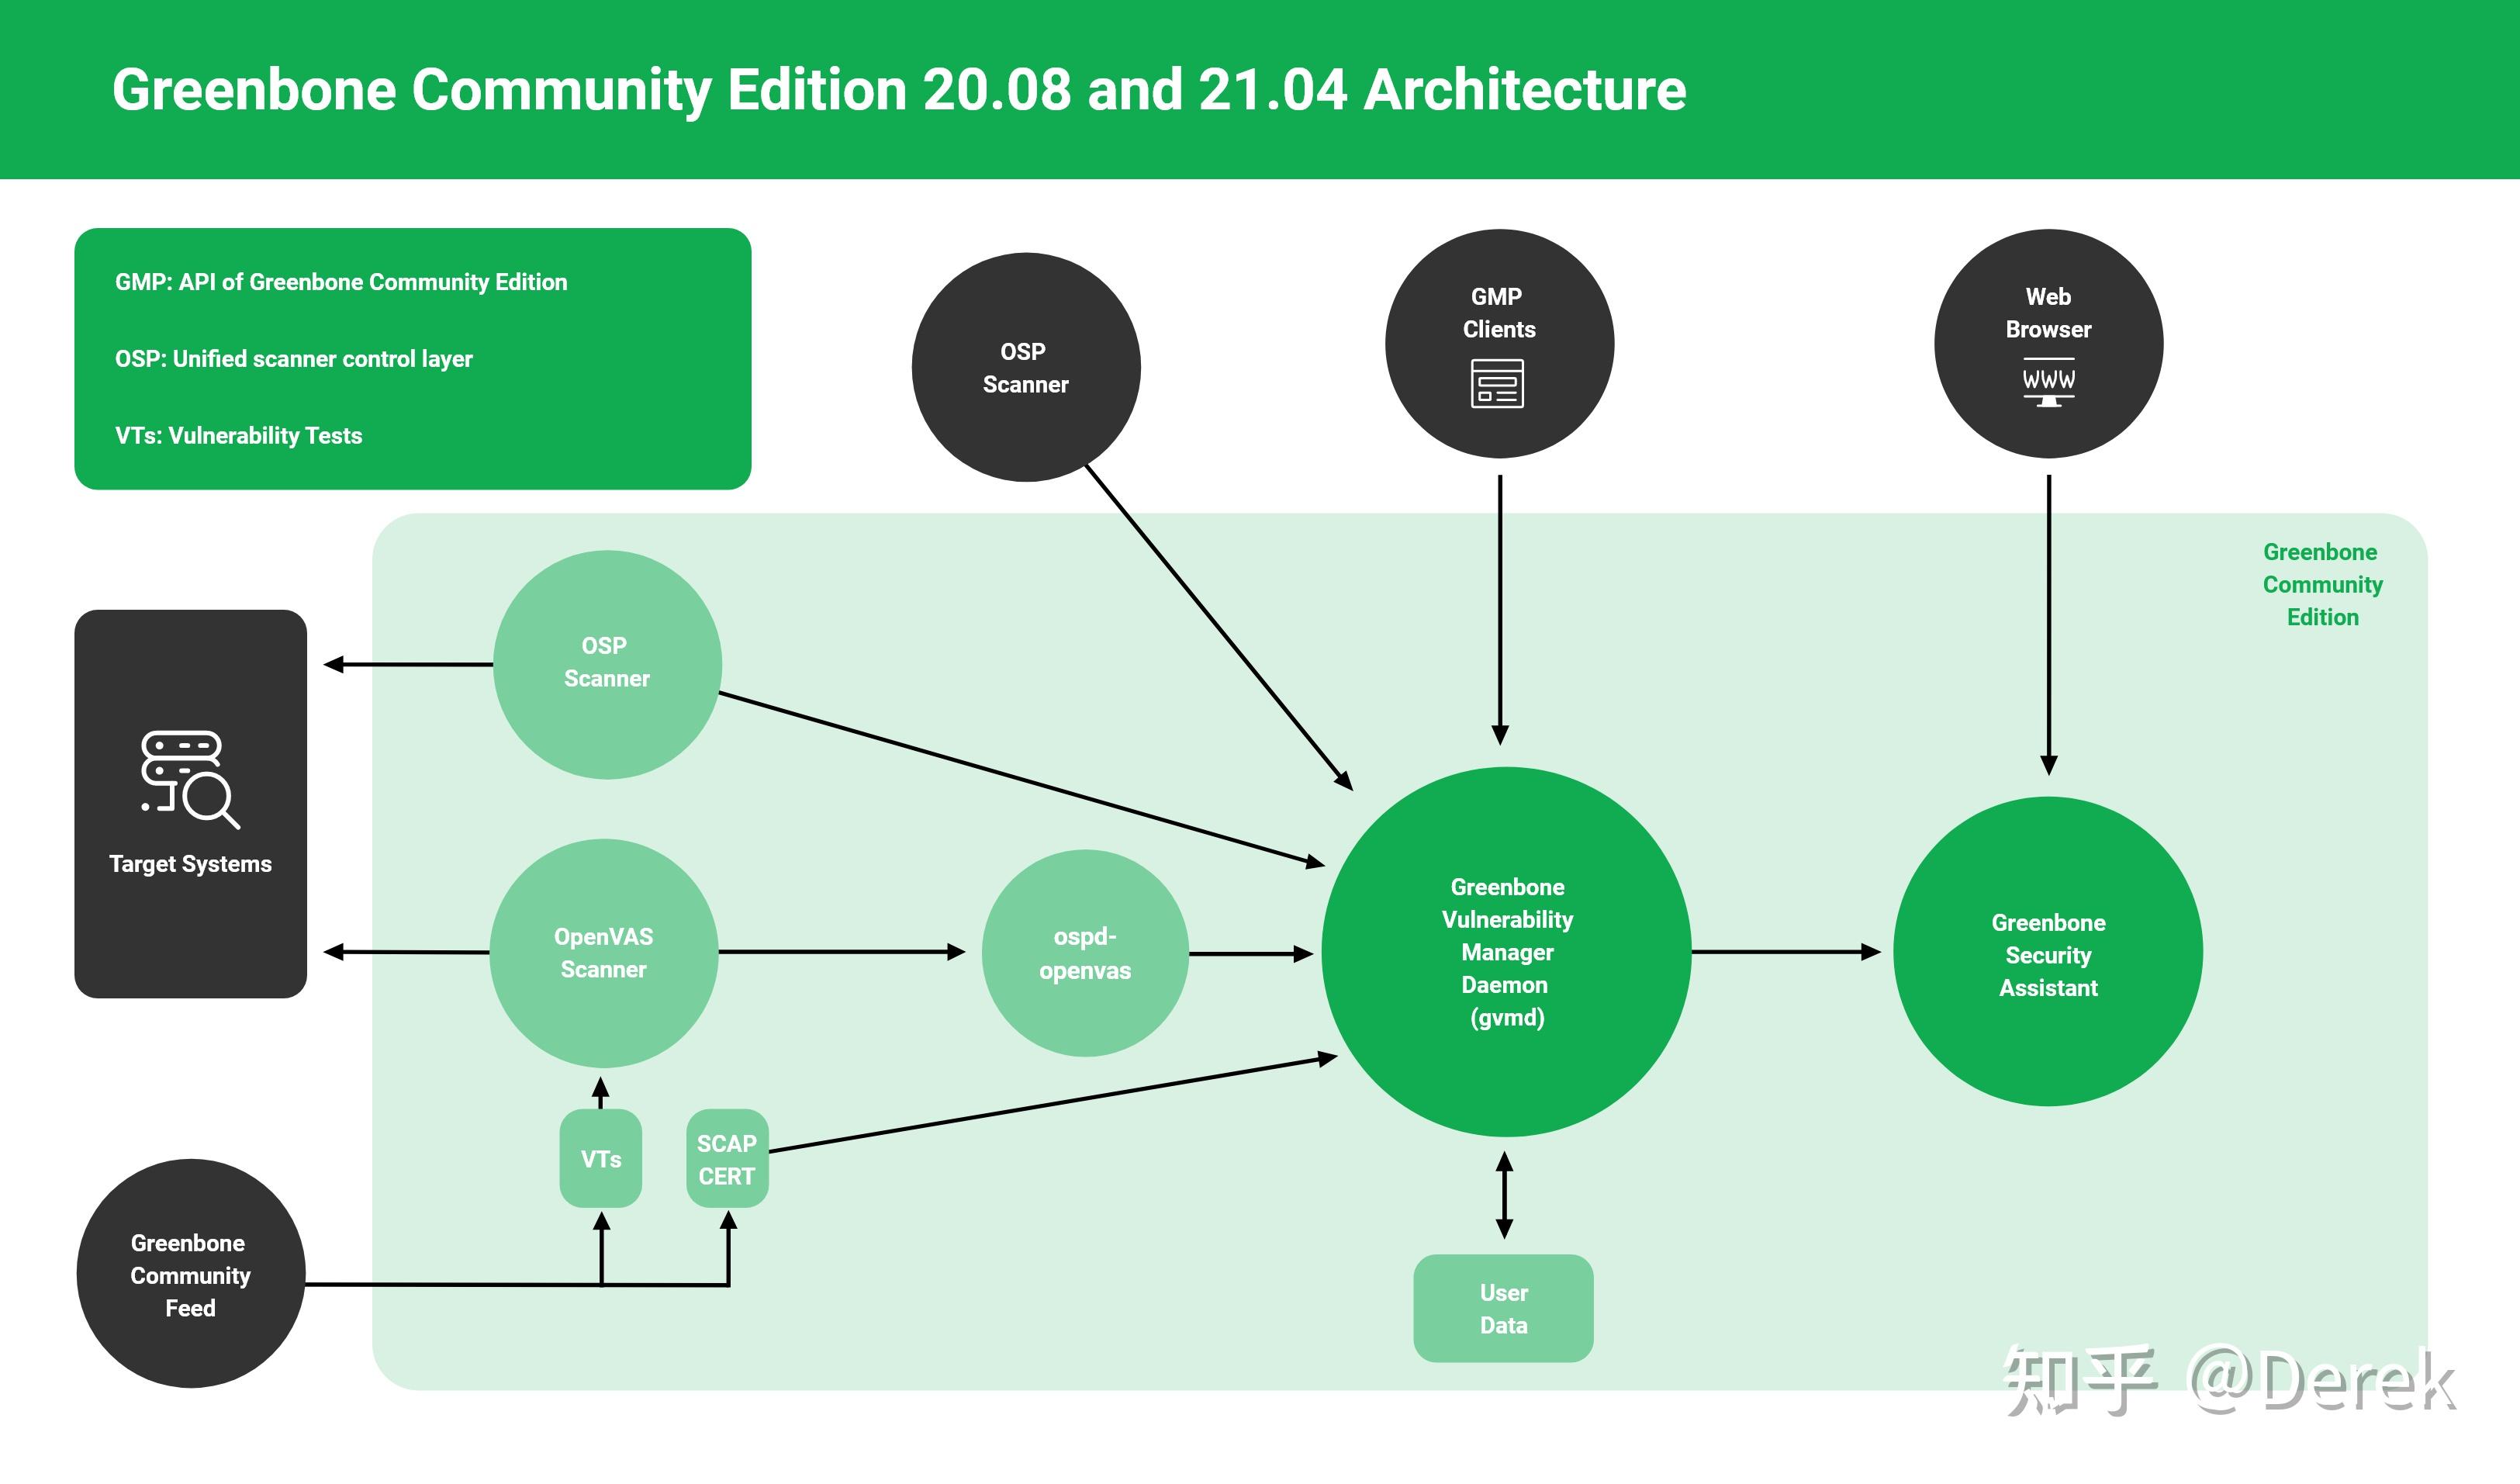Click 'OSP: Unified scanner control layer' text
Image resolution: width=2520 pixels, height=1484 pixels.
pos(294,359)
